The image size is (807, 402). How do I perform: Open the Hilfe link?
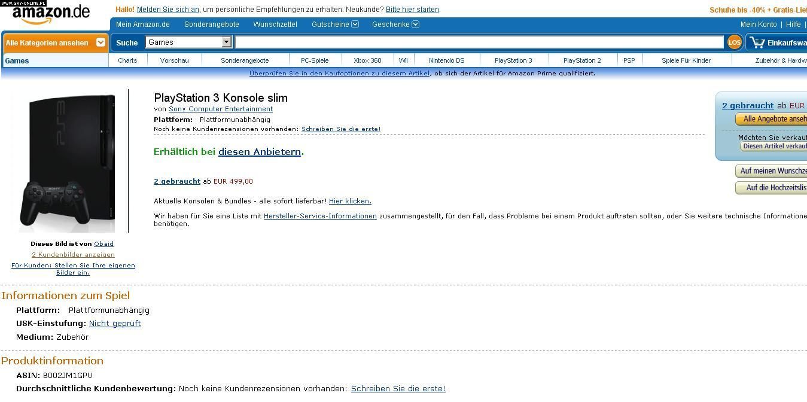coord(793,25)
